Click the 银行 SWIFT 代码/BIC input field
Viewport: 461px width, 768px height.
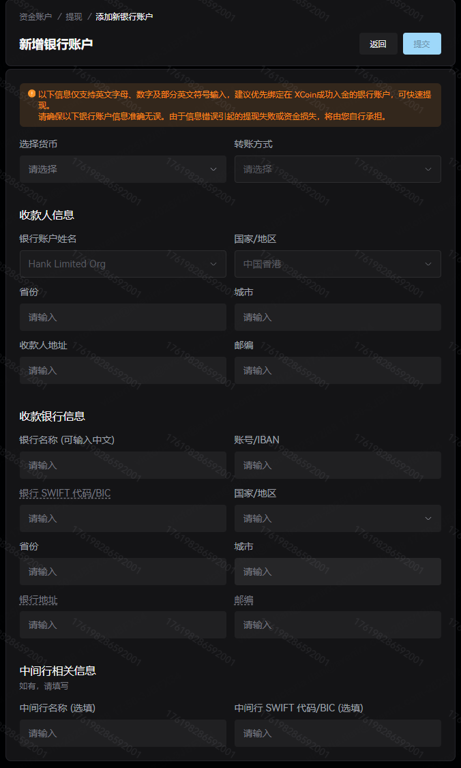click(x=123, y=518)
